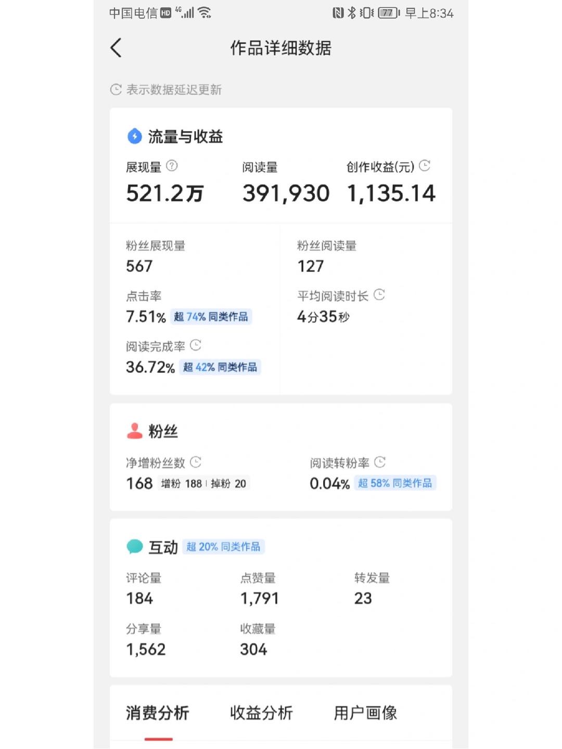Tap the 超 74% 同类作品 badge
This screenshot has width=562, height=749.
[211, 317]
